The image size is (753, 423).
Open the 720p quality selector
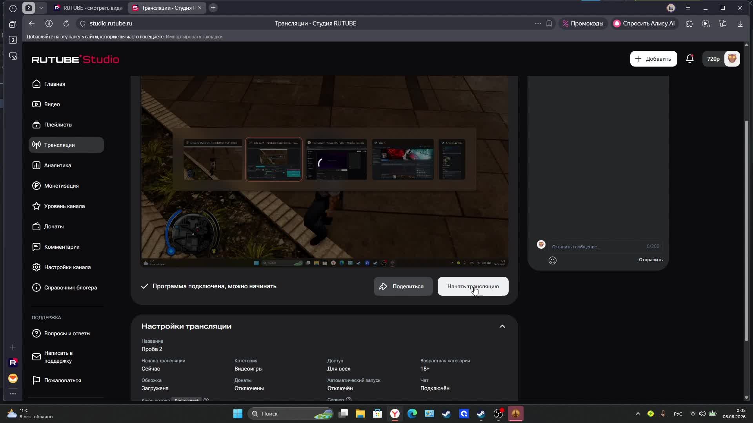click(713, 59)
